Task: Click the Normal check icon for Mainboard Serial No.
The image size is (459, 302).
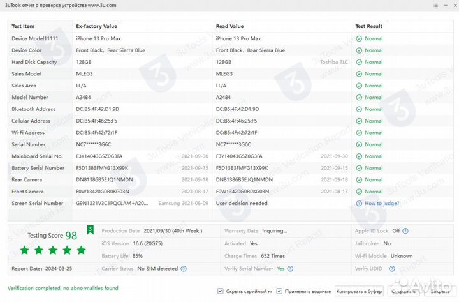Action: [x=359, y=156]
